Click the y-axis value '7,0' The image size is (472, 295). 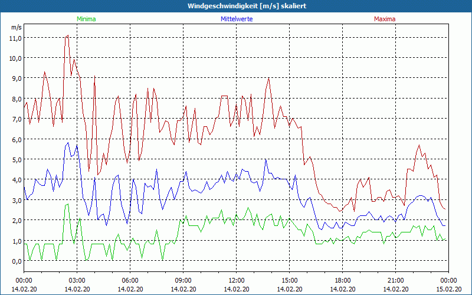tap(17, 119)
